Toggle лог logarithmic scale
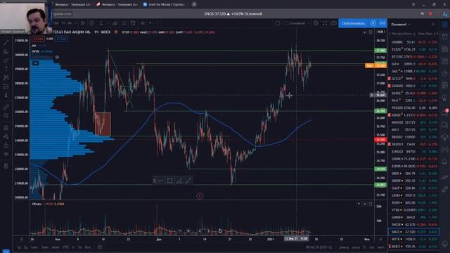The height and width of the screenshot is (253, 450). 372,247
